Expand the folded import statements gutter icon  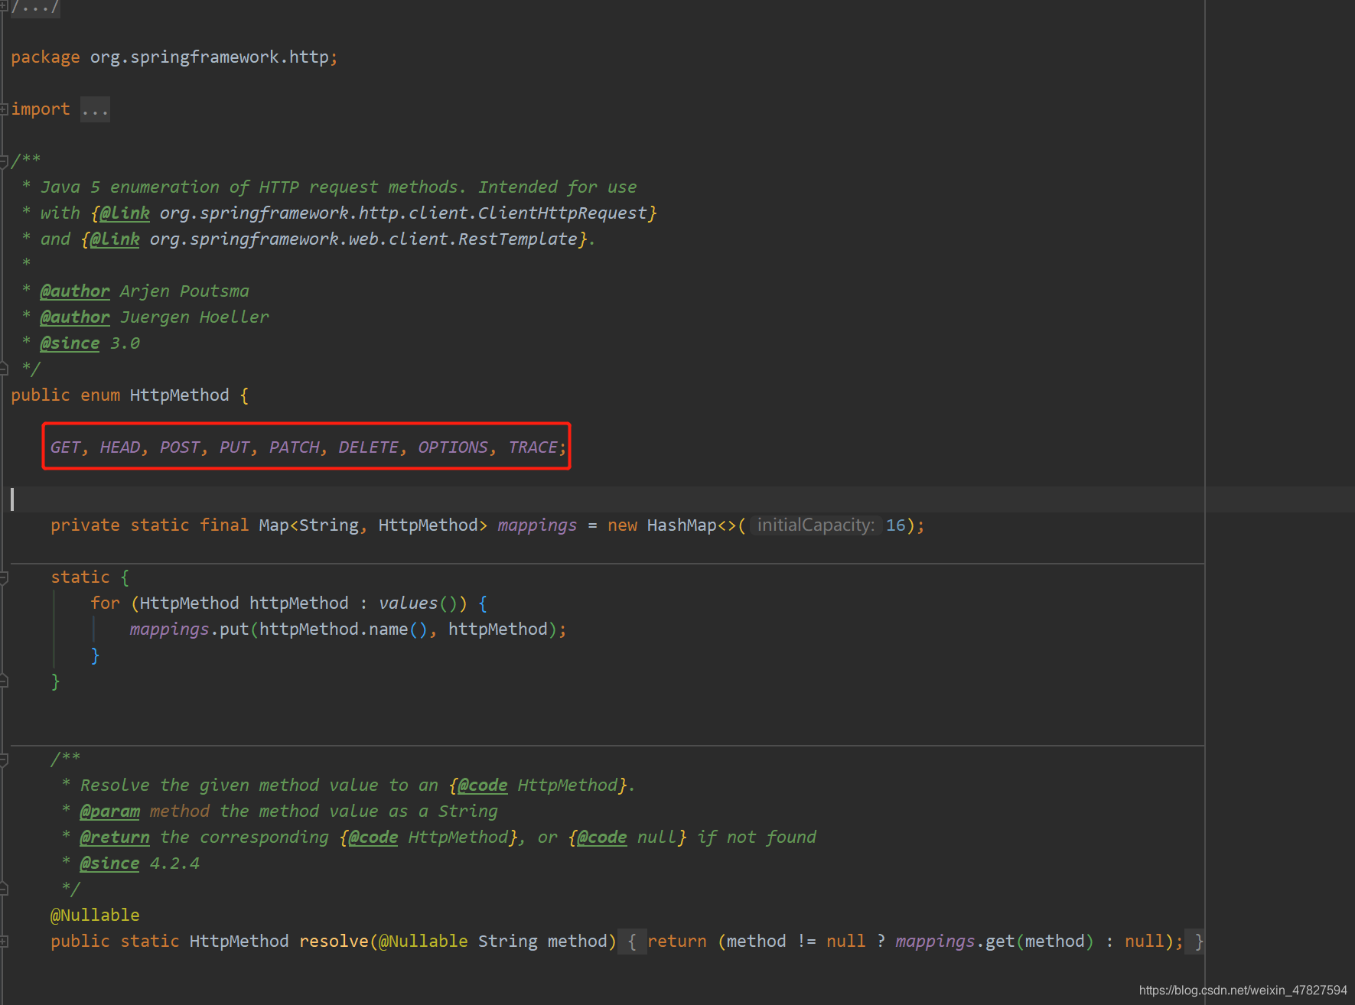pos(4,109)
